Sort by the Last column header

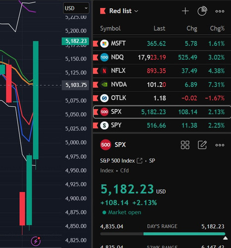[x=159, y=28]
